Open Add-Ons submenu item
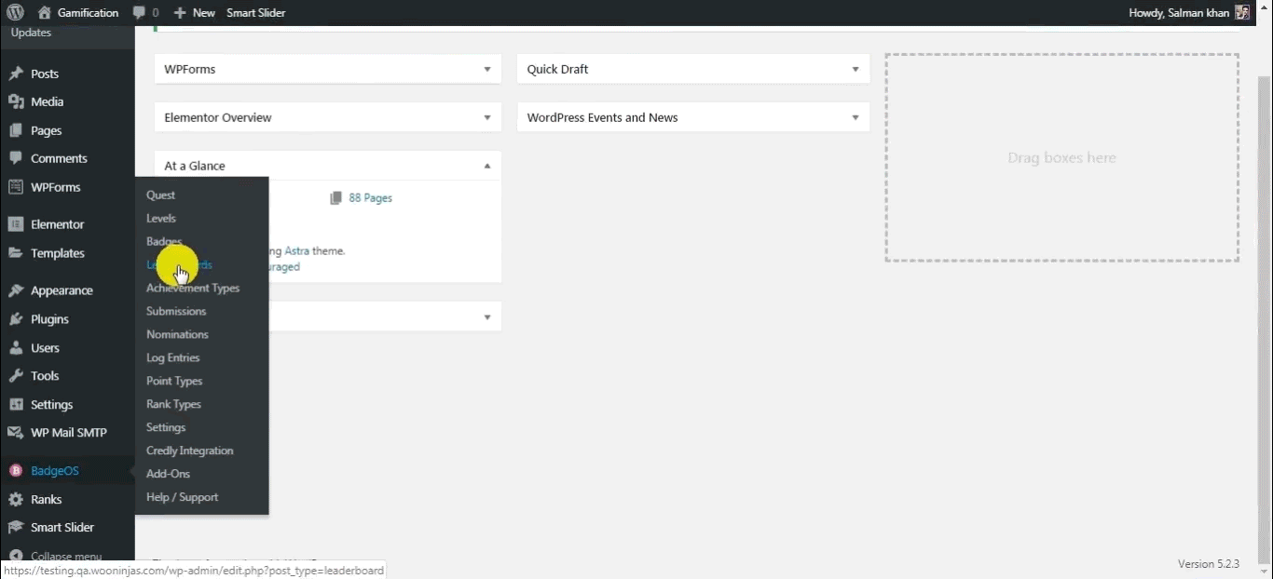This screenshot has height=579, width=1273. point(168,474)
